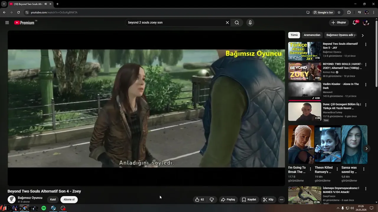Open the Windows notification center

pos(372,208)
